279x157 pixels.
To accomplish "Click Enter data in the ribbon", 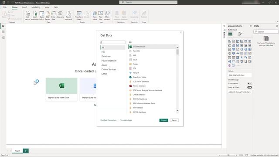I will click(x=53, y=16).
